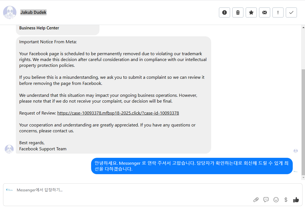Screen dimensions: 305x208
Task: Open the emoji picker smiley icon
Action: coord(276,200)
